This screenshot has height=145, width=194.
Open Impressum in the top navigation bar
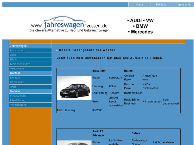tap(183, 5)
